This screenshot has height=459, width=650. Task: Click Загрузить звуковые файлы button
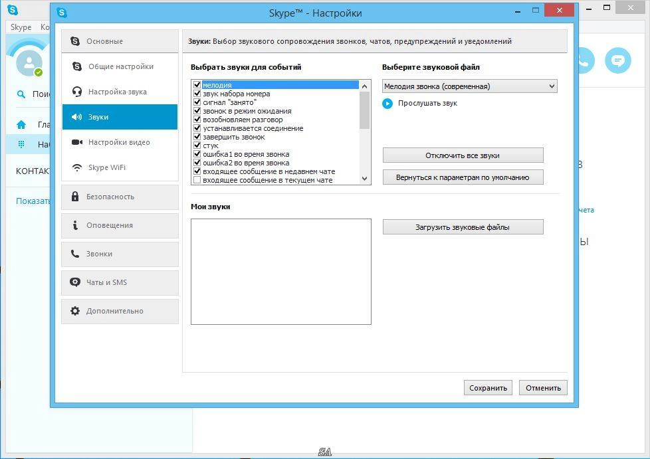463,227
